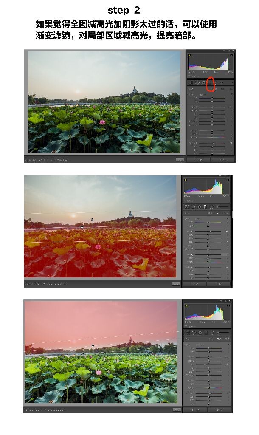The width and height of the screenshot is (259, 435).
Task: Click the temperature slider handle in second screenshot
Action: [x=208, y=223]
